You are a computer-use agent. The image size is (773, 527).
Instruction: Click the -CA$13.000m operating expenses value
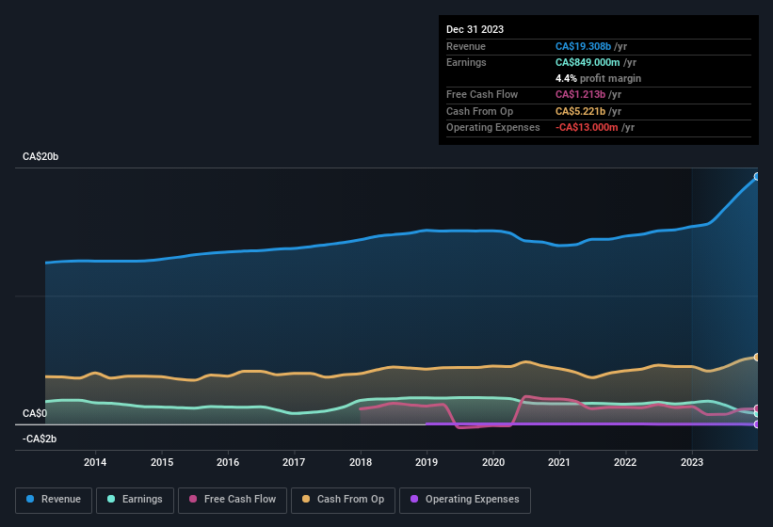coord(587,128)
